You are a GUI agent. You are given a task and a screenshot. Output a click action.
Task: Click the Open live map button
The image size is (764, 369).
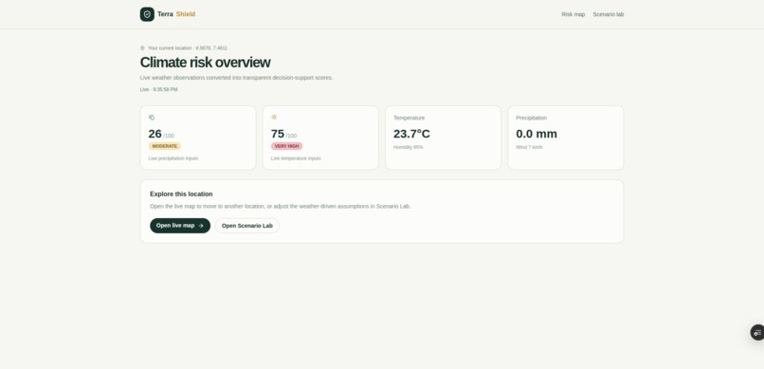point(180,226)
